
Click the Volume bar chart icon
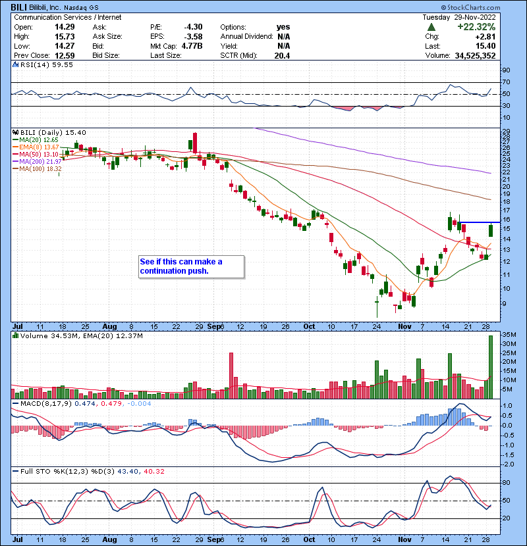[15, 335]
